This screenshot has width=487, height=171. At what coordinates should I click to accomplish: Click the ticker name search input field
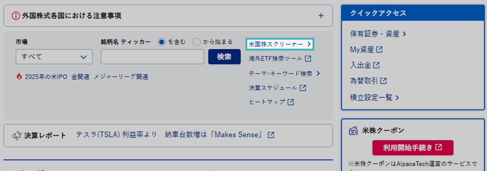(153, 57)
